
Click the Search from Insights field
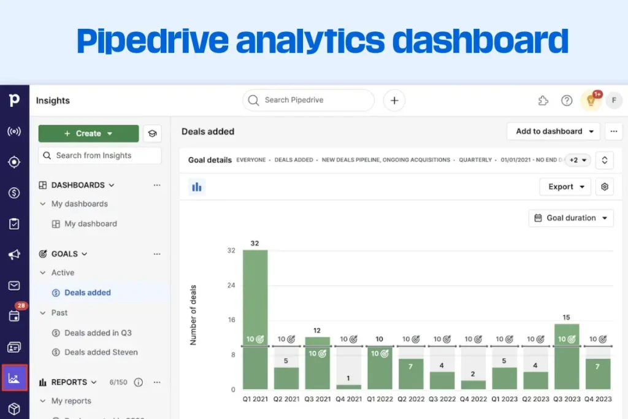[100, 155]
